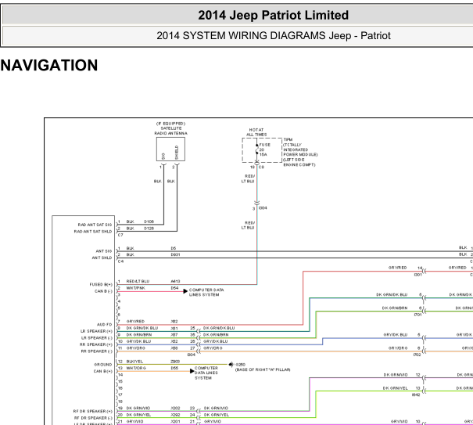
Task: Click circuit code X51
Action: click(x=174, y=328)
